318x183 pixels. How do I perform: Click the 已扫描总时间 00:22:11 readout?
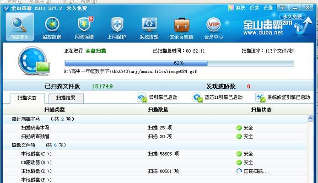point(179,51)
